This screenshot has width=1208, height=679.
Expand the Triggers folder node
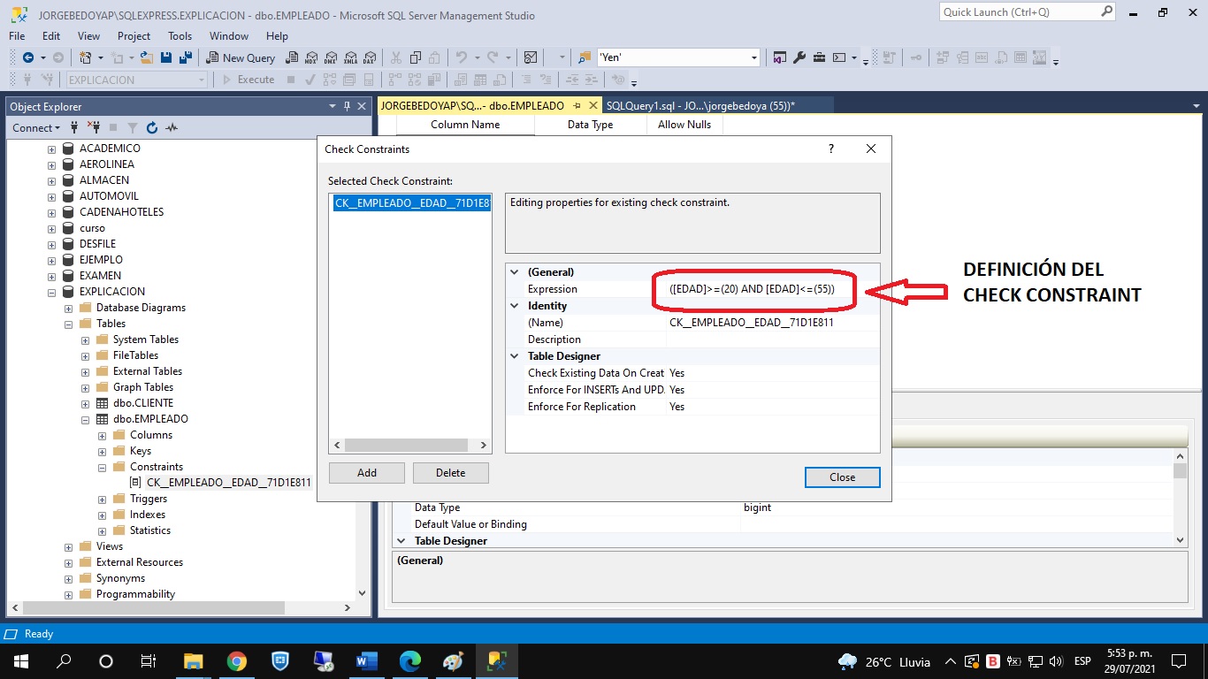[103, 499]
